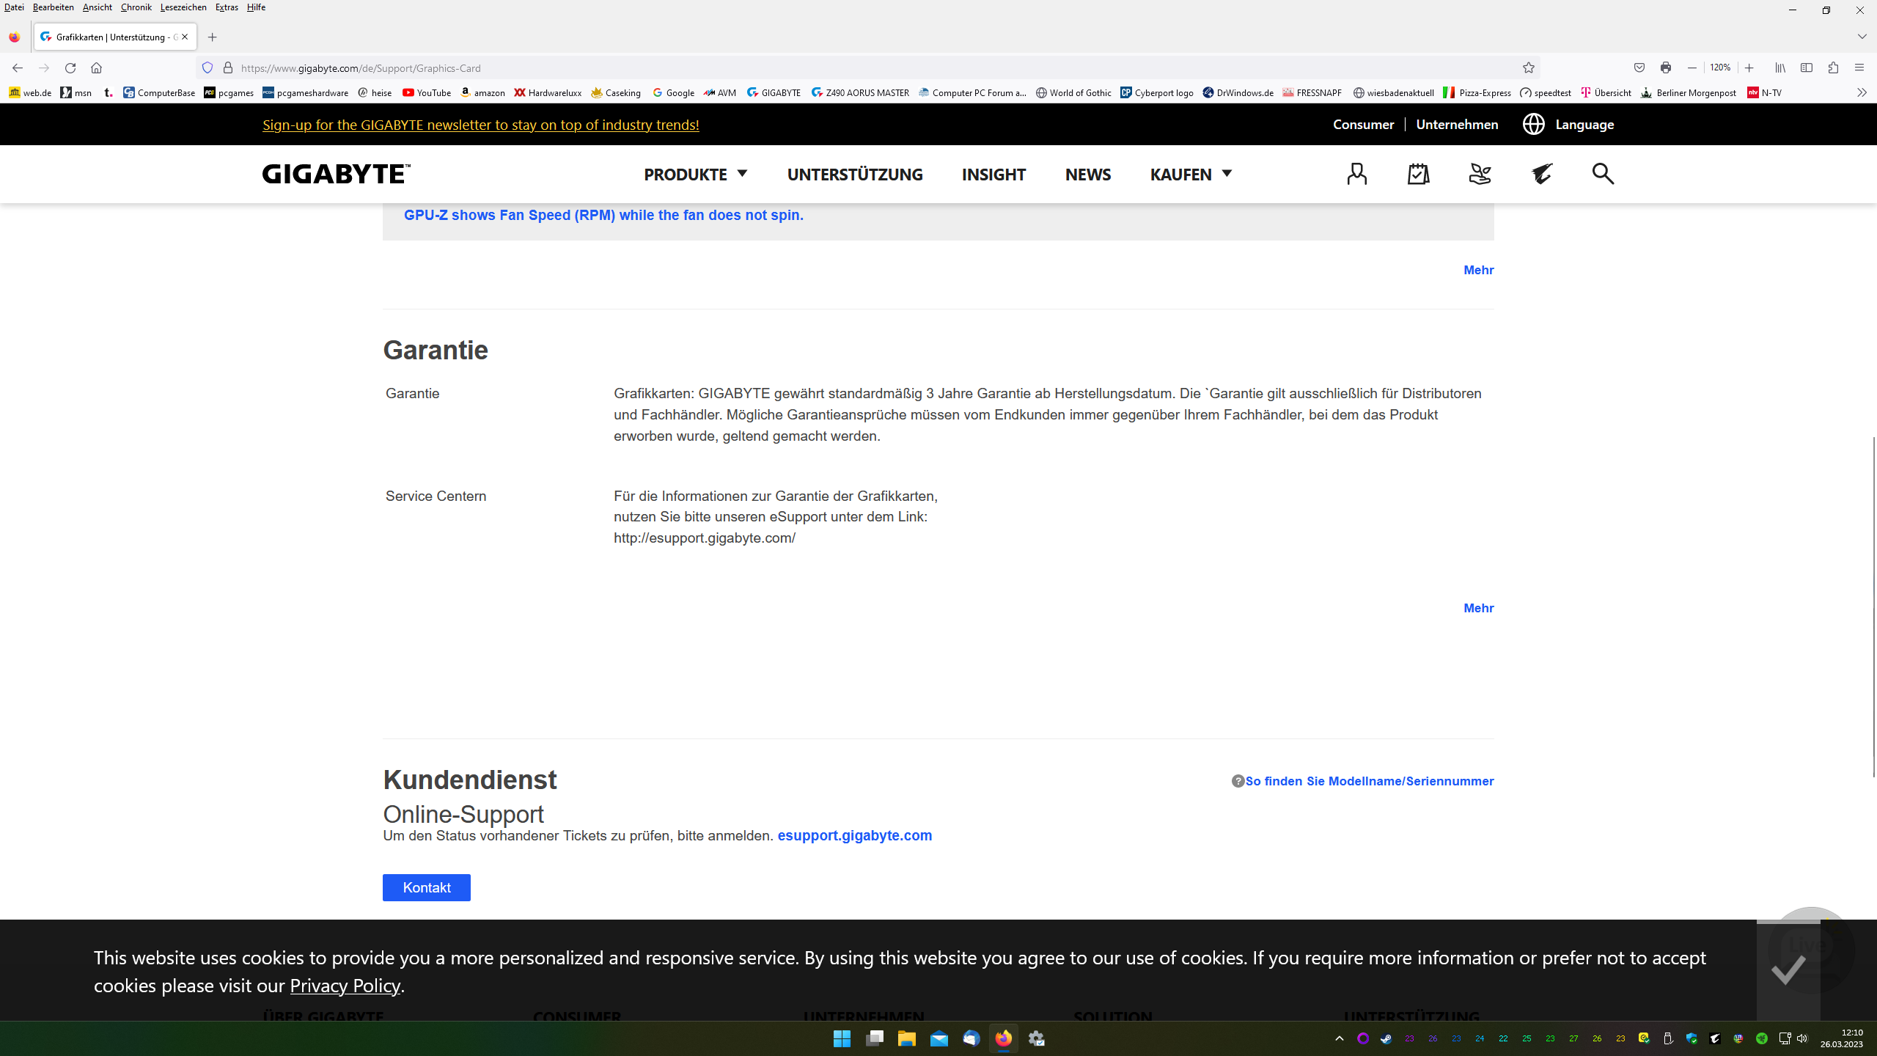Toggle the tracking protection shield
Viewport: 1877px width, 1056px height.
[207, 67]
